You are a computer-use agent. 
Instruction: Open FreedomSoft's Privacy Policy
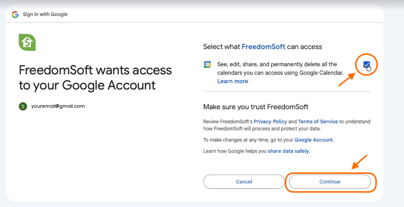(x=270, y=121)
